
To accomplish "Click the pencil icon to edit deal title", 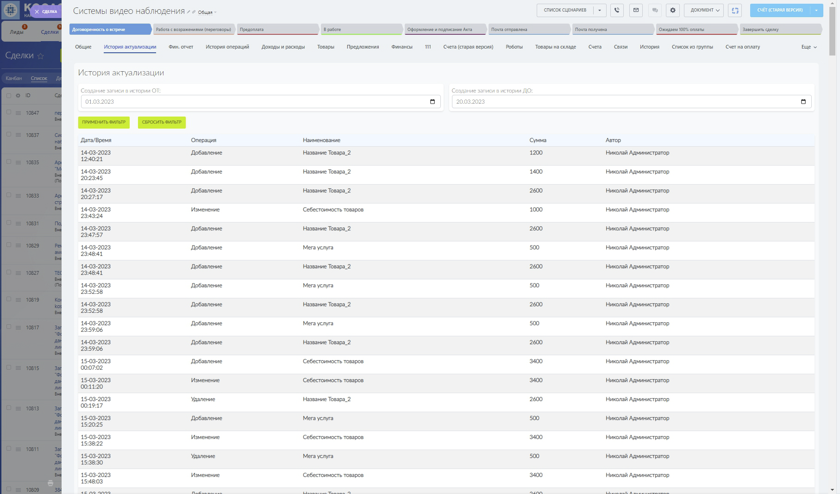I will (x=188, y=12).
